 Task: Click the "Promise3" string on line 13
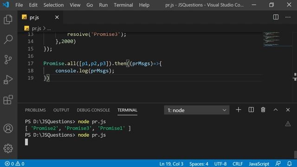[106, 34]
